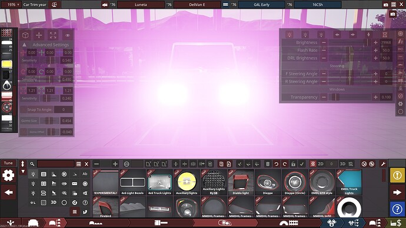Viewport: 406px width, 228px height.
Task: Click the camera icon below the close button
Action: point(393,14)
